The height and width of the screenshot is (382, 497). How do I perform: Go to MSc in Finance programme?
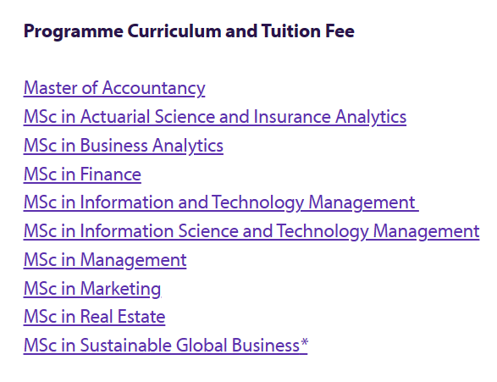coord(82,174)
